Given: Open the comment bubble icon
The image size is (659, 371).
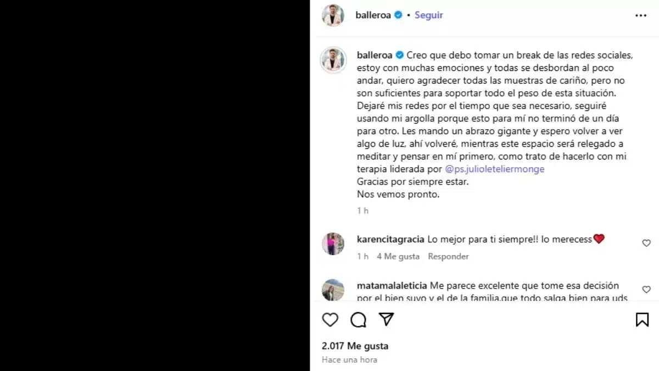Looking at the screenshot, I should point(358,319).
